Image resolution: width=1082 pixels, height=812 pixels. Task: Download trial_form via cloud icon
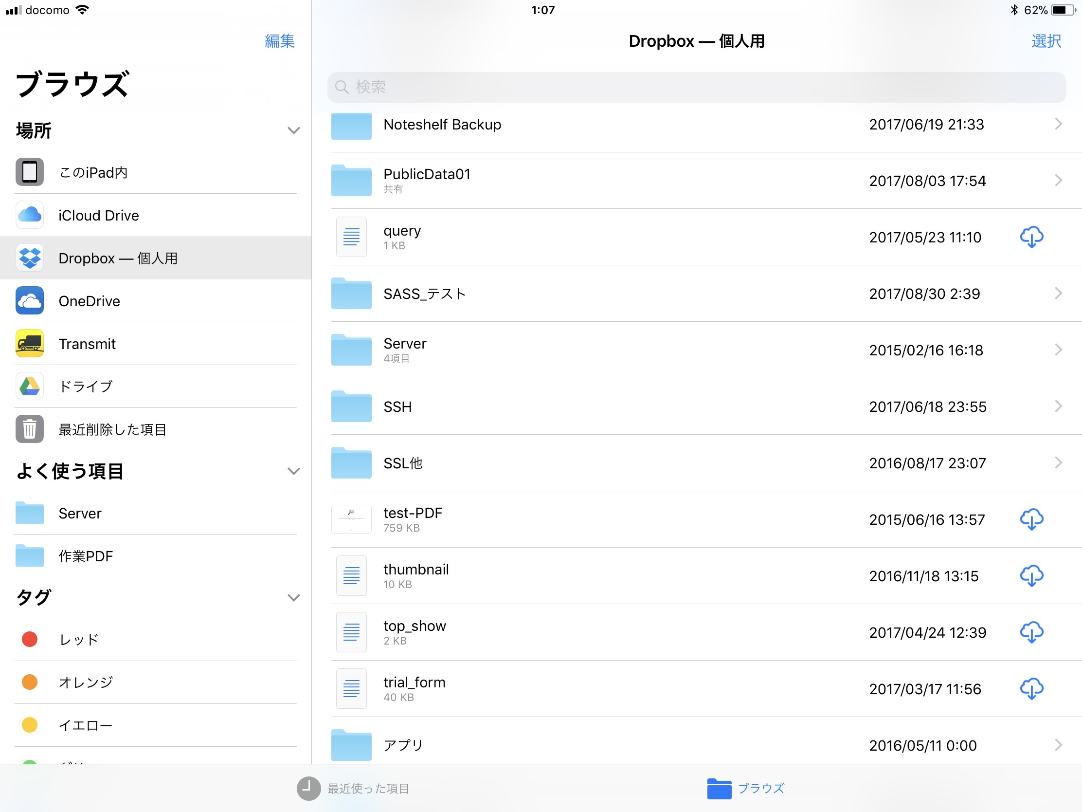pos(1031,689)
